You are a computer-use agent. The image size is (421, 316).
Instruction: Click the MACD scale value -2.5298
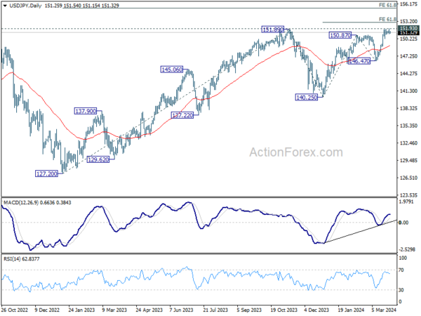(x=407, y=249)
